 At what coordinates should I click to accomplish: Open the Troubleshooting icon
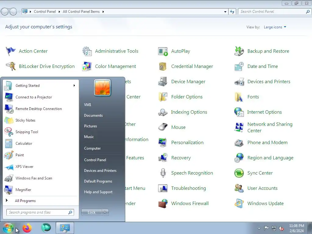coord(163,188)
